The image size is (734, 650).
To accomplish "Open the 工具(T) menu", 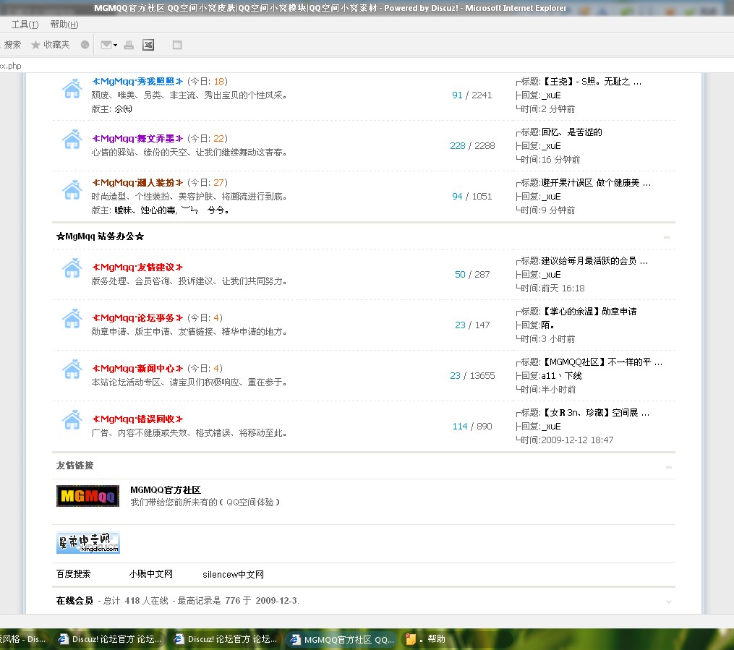I will [x=25, y=25].
